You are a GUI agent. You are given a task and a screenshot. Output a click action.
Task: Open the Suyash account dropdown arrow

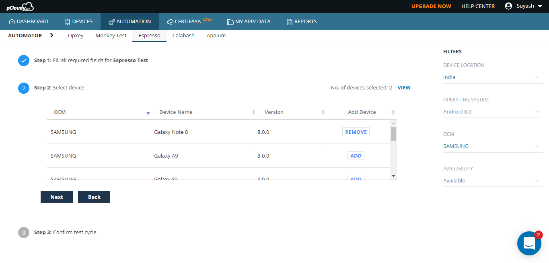(540, 6)
